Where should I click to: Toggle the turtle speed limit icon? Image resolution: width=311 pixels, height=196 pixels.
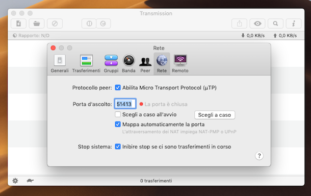[30, 181]
